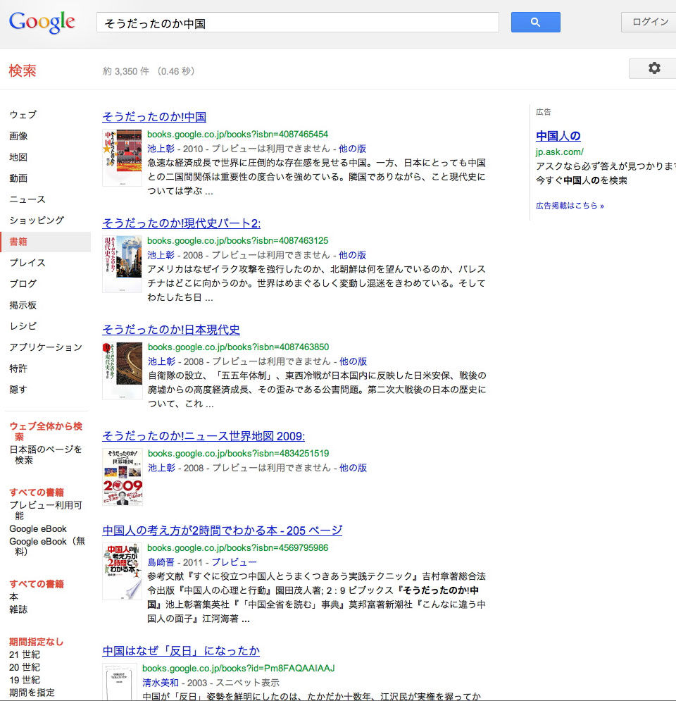Click the 検索 heading label
The width and height of the screenshot is (676, 701).
[x=23, y=70]
